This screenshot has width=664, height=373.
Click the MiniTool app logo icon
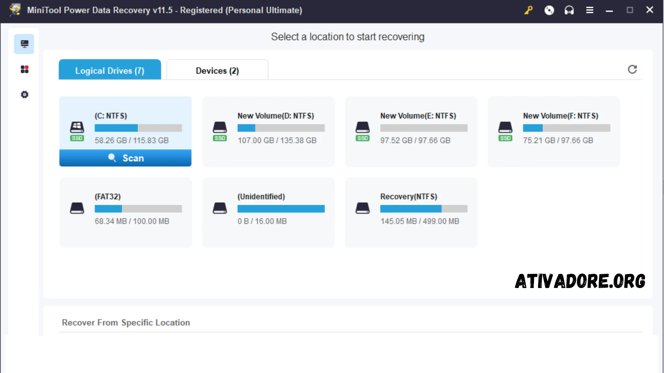[15, 10]
